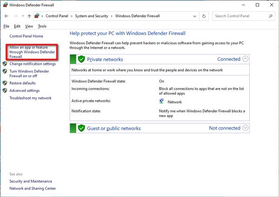Click the active Network icon
This screenshot has width=279, height=197.
tap(161, 101)
